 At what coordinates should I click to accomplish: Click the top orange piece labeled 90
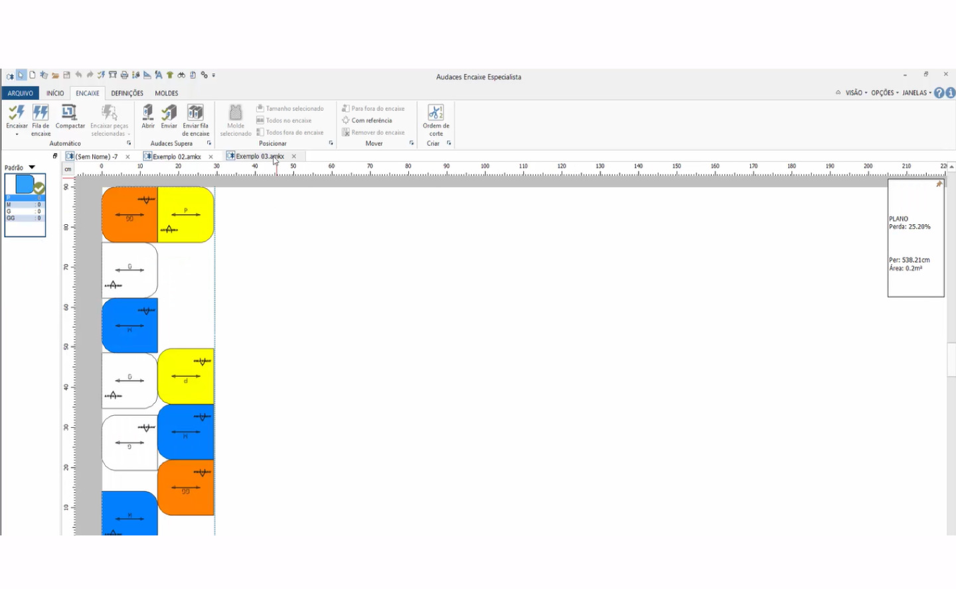tap(129, 214)
